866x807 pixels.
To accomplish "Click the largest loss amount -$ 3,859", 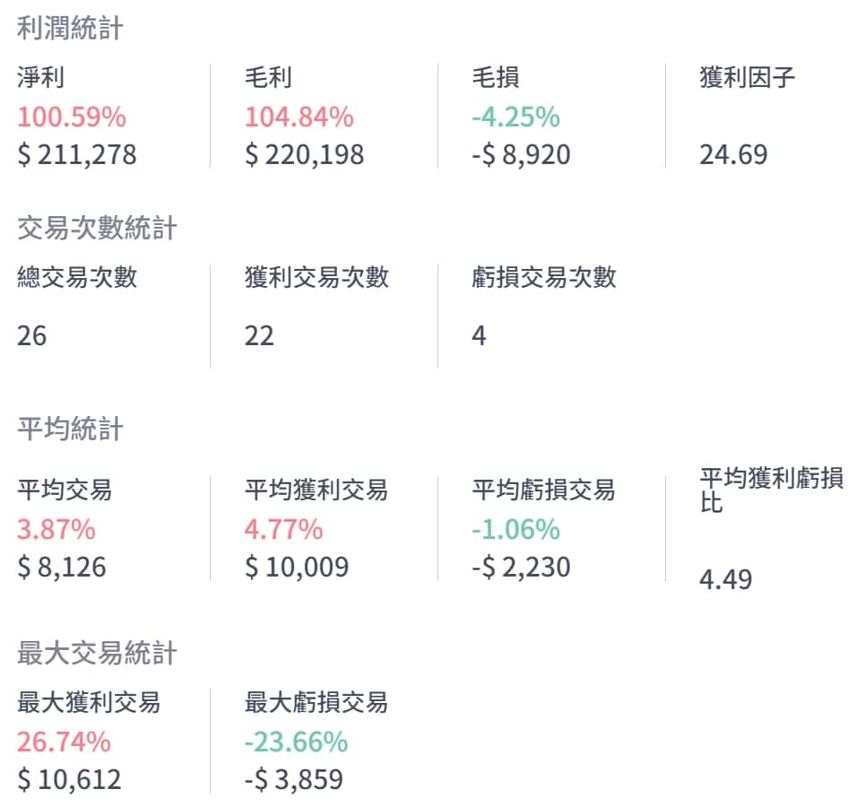I will [x=293, y=779].
